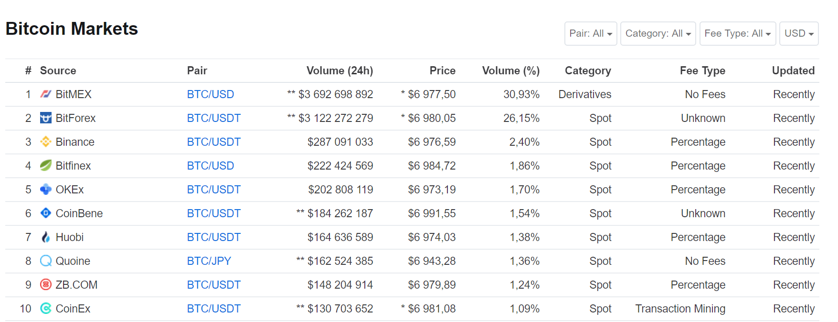Select the 1,09% CoinEx volume percentage
Screen dimensions: 838x322
click(525, 309)
